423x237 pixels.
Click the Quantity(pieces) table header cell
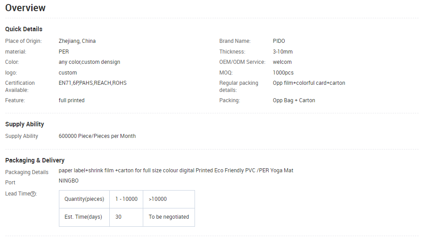click(84, 199)
